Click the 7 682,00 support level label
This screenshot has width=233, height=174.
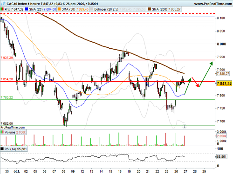coord(7,123)
